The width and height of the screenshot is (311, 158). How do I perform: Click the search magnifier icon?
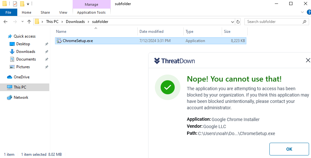[x=305, y=22]
